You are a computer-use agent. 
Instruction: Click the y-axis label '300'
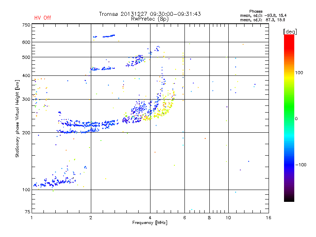point(26,100)
